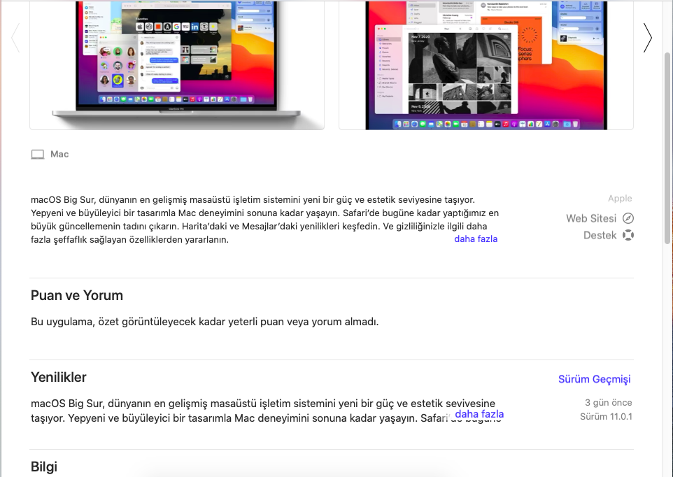The height and width of the screenshot is (477, 673).
Task: Click the 'Bu uygulama, özet görüntüleyecek' message
Action: point(205,322)
